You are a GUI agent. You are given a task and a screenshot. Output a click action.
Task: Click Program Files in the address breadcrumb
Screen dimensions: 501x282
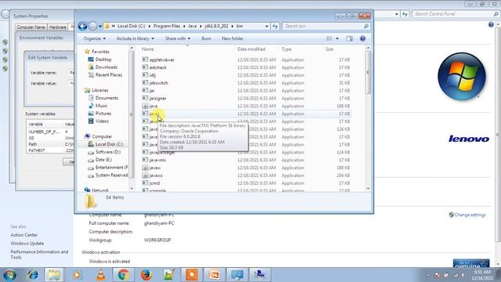[x=167, y=26]
